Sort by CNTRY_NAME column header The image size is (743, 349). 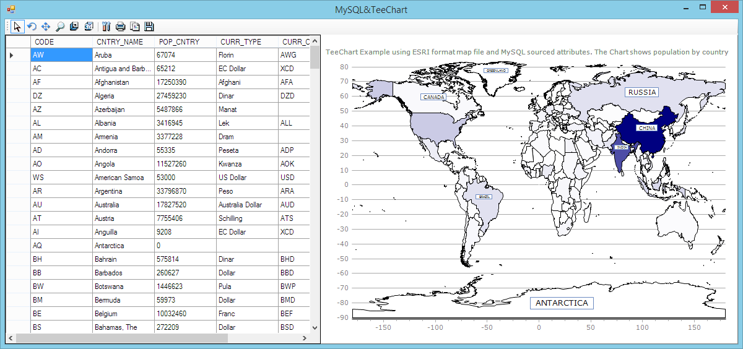(123, 41)
